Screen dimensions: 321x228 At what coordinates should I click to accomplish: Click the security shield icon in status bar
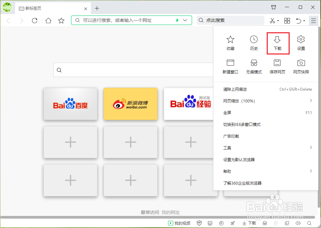point(199,223)
